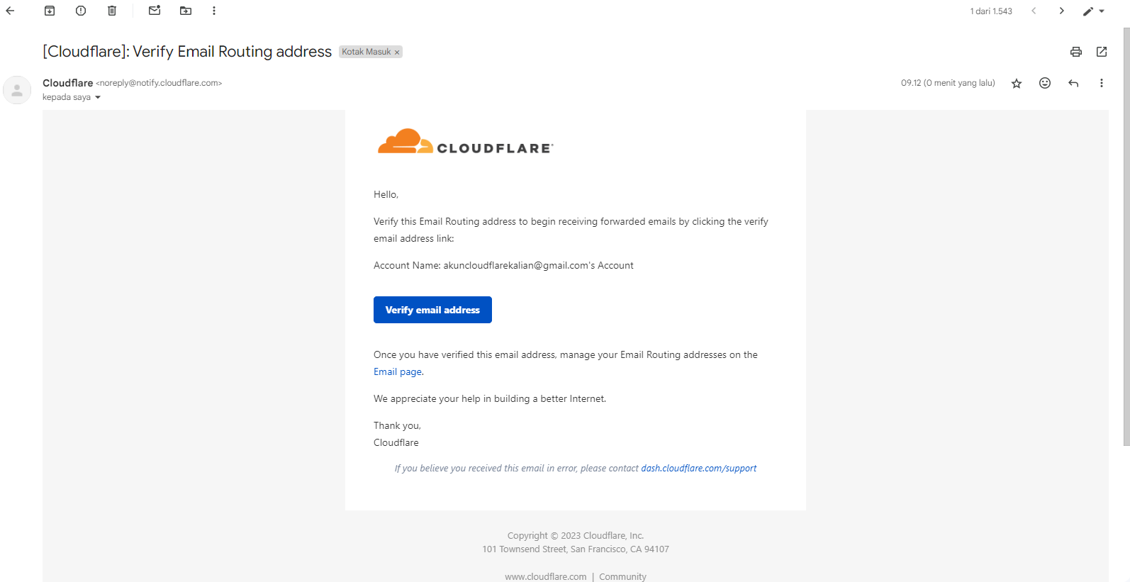This screenshot has width=1130, height=582.
Task: Click the Verify email address button
Action: 432,310
